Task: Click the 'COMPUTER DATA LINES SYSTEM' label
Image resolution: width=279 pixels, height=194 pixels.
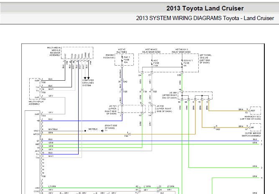Action: pyautogui.click(x=88, y=83)
